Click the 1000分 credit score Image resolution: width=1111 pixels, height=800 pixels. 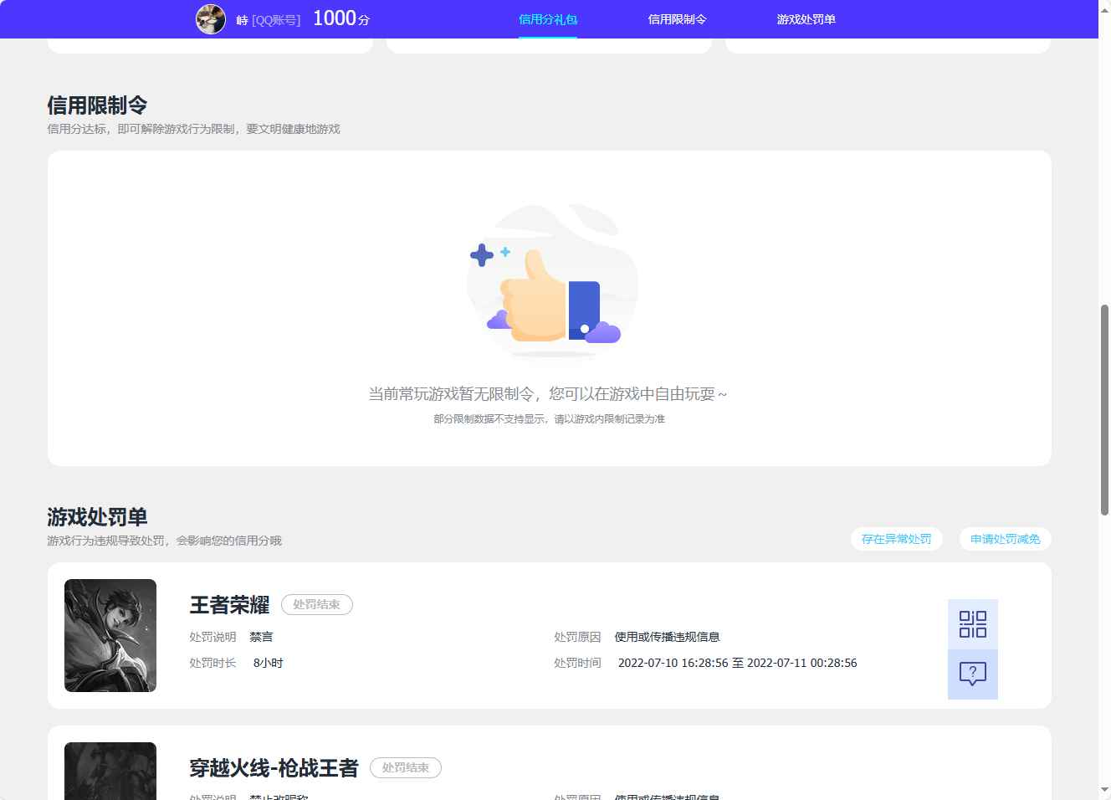341,18
